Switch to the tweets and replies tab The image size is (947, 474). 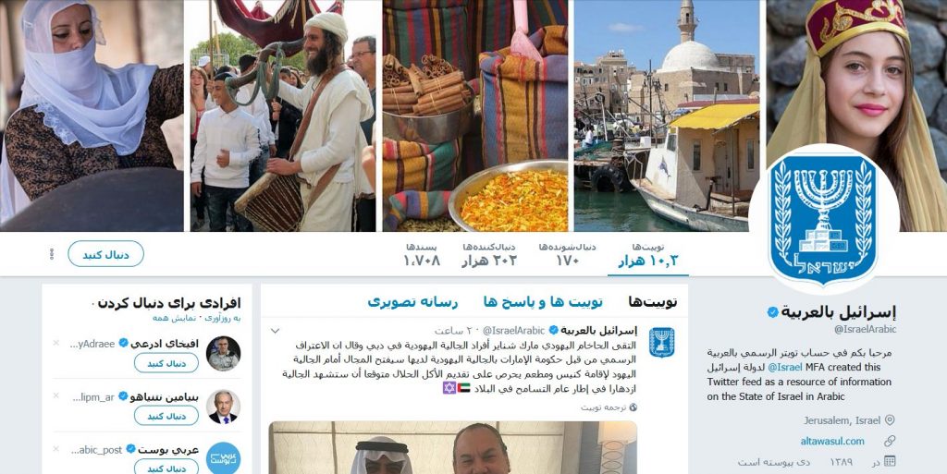tap(543, 301)
